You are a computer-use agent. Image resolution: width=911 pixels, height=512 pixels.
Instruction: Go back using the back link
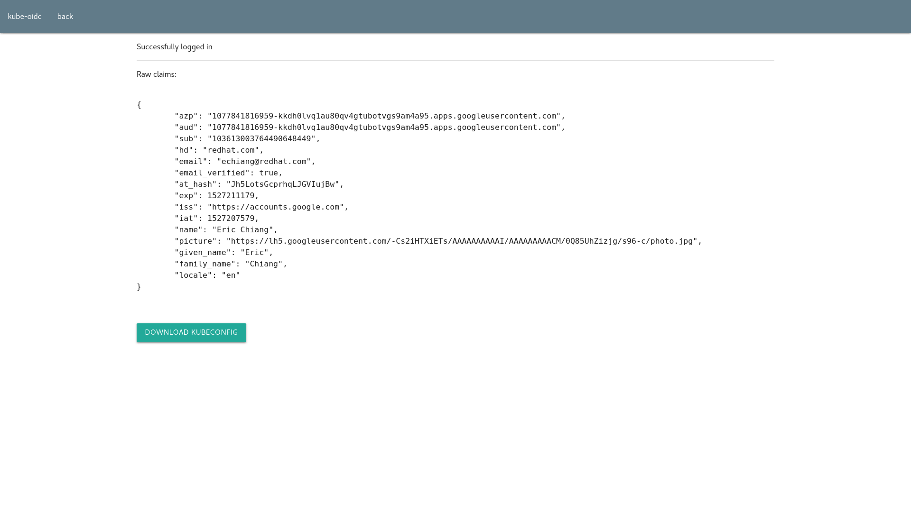65,17
